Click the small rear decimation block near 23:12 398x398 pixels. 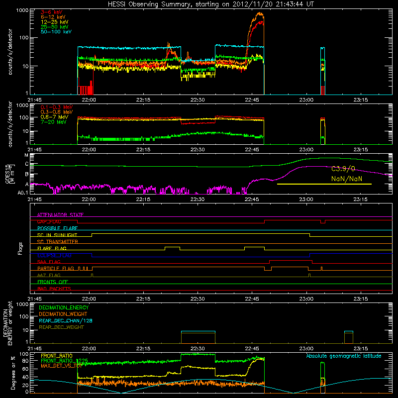(349, 337)
